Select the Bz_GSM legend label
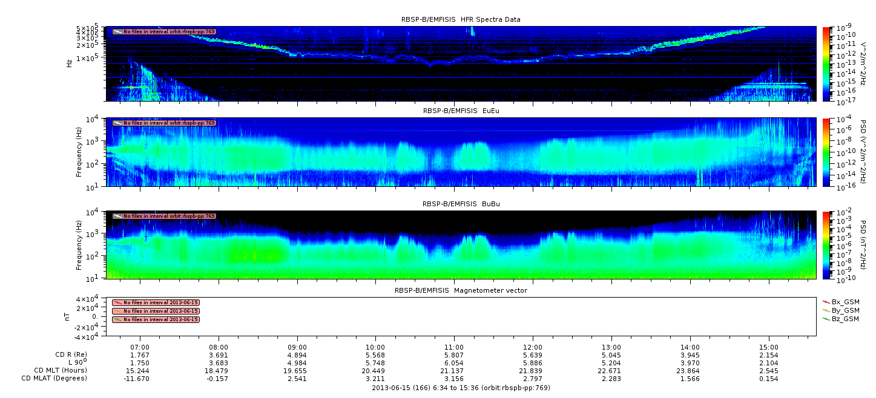 [x=845, y=319]
